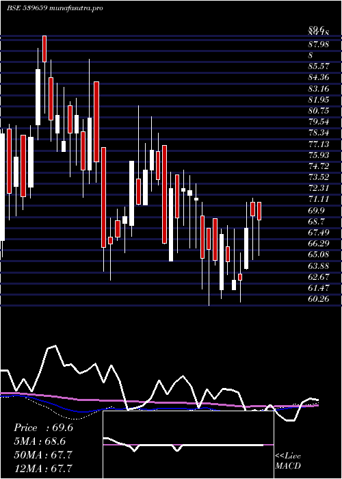
Task: Click the 84.36 price level label
Action: 319,77
